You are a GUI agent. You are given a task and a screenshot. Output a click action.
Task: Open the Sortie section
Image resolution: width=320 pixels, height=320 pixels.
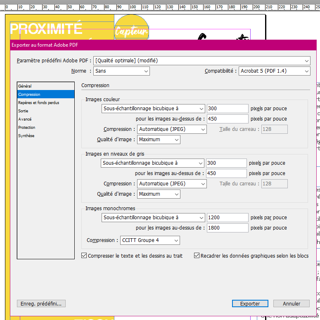(46, 111)
